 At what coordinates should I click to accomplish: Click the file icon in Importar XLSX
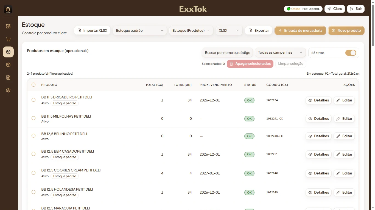(x=80, y=31)
